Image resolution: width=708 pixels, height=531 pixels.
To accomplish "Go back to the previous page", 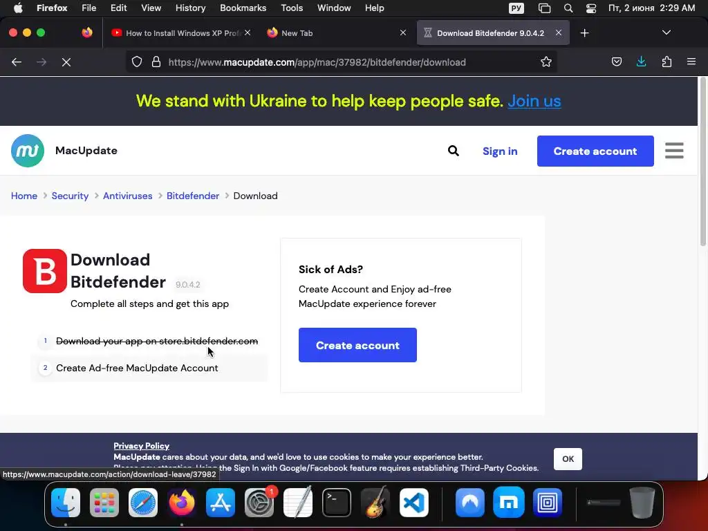I will [17, 62].
